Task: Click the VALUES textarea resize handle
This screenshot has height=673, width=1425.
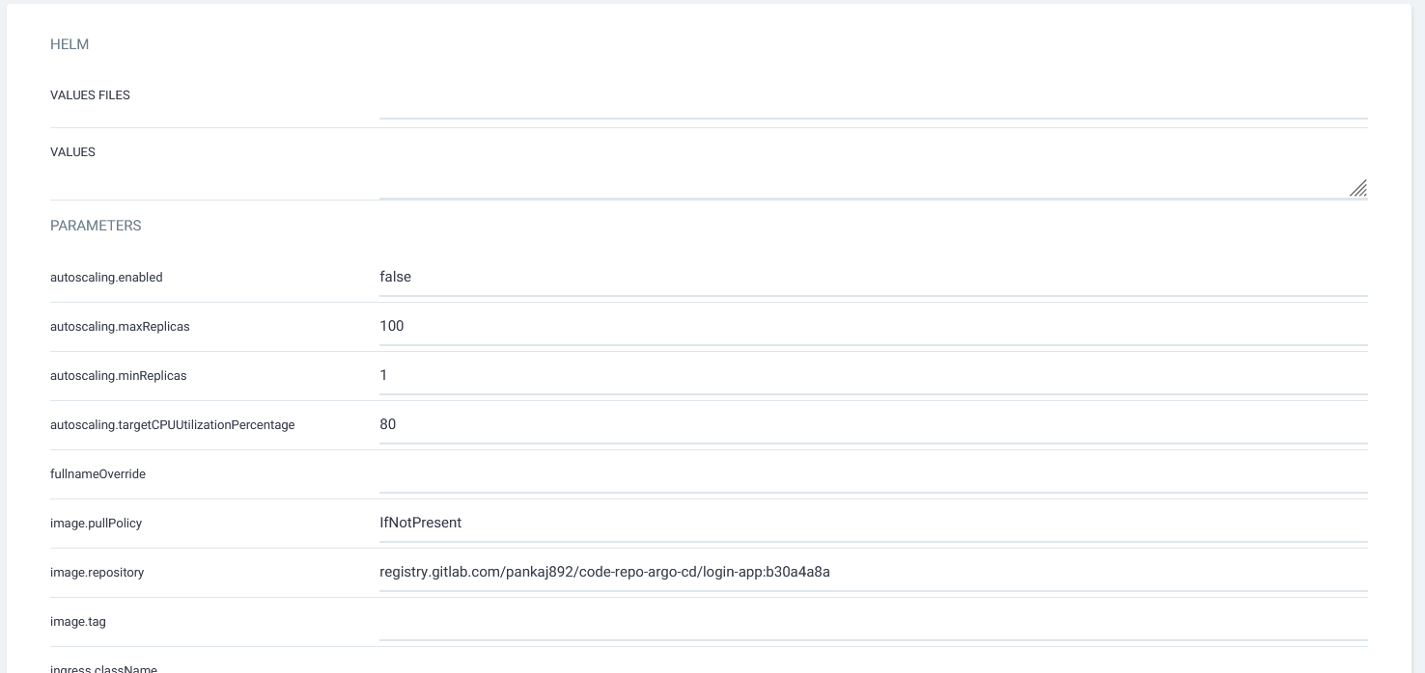Action: (x=1357, y=188)
